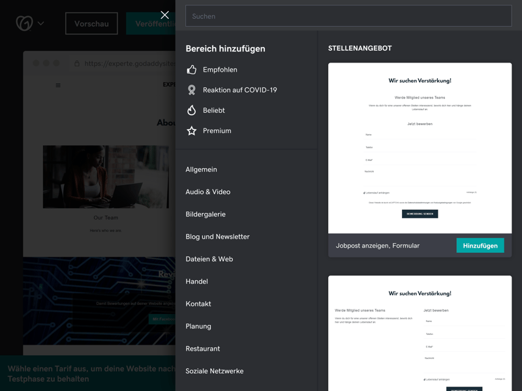This screenshot has width=522, height=391.
Task: Open the Kontakt category
Action: [x=198, y=304]
